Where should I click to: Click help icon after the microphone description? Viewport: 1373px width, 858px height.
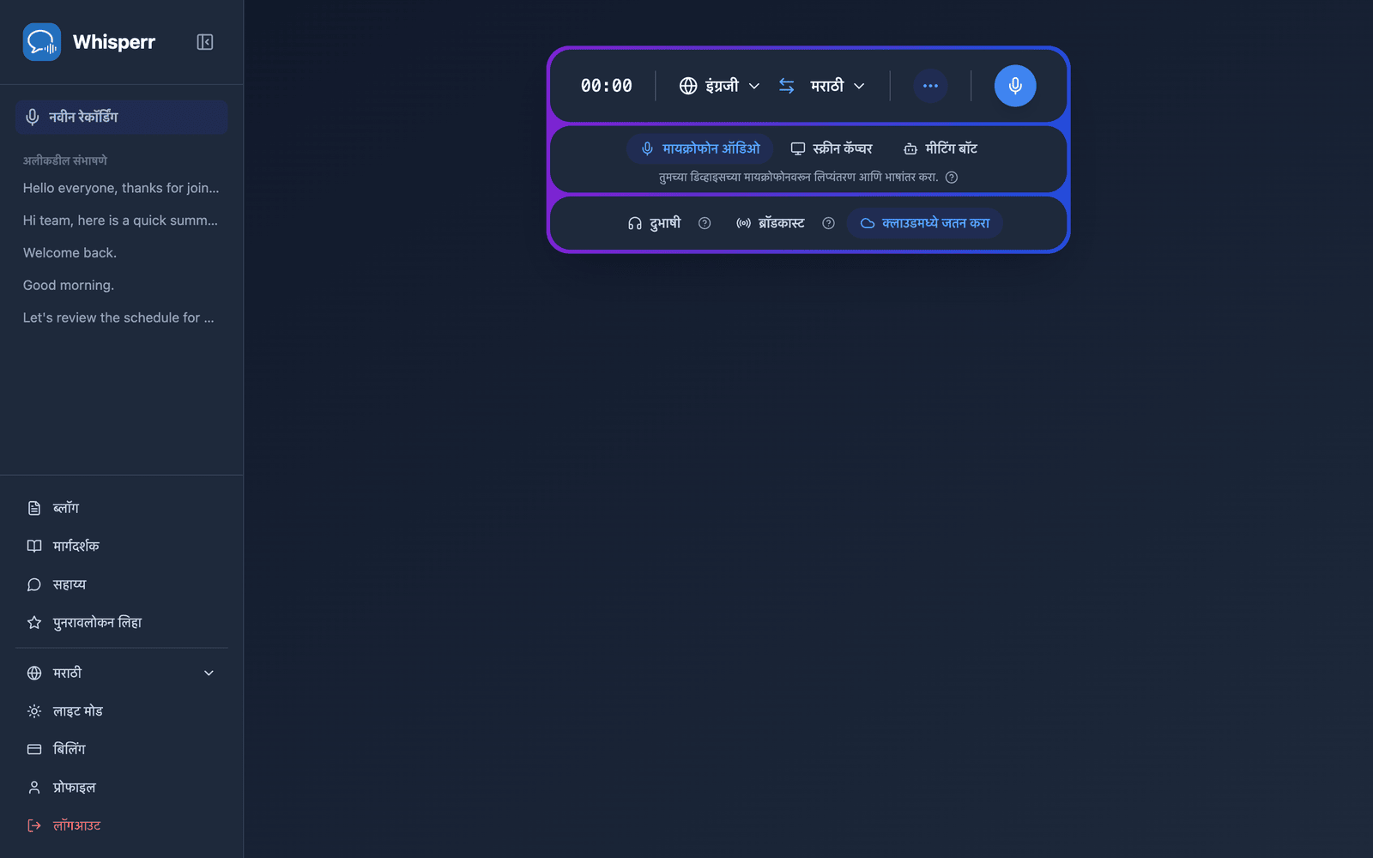pos(951,178)
